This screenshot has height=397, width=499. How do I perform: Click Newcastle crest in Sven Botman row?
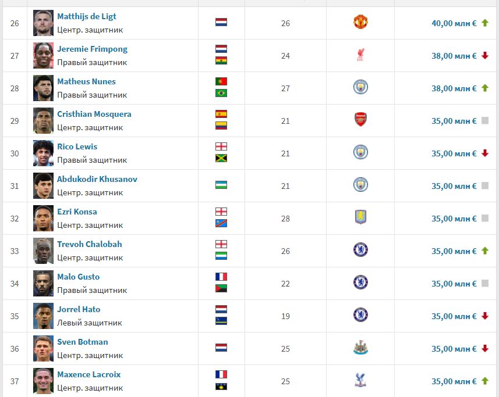tap(360, 348)
